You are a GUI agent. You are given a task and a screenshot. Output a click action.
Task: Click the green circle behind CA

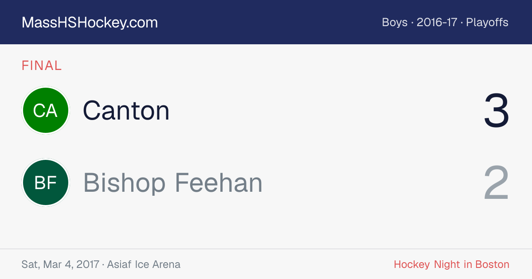pyautogui.click(x=45, y=110)
